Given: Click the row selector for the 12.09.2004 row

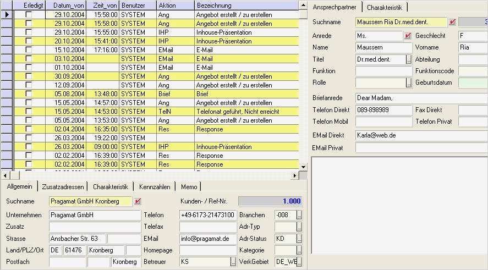Looking at the screenshot, I should 7,85.
